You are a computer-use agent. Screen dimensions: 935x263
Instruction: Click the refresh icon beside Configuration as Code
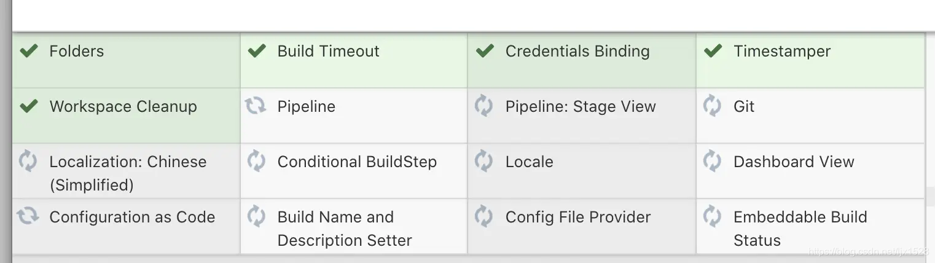click(x=28, y=216)
